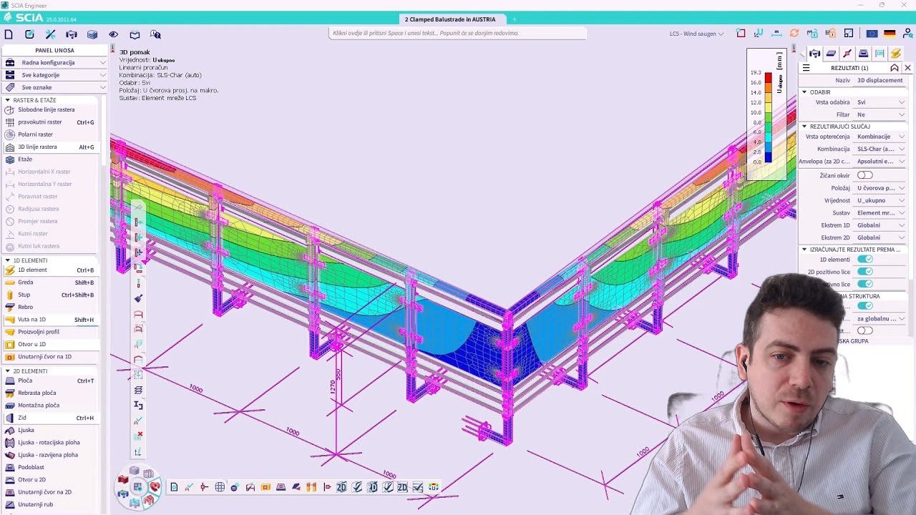This screenshot has height=515, width=916.
Task: Click the command search input field
Action: coord(458,33)
